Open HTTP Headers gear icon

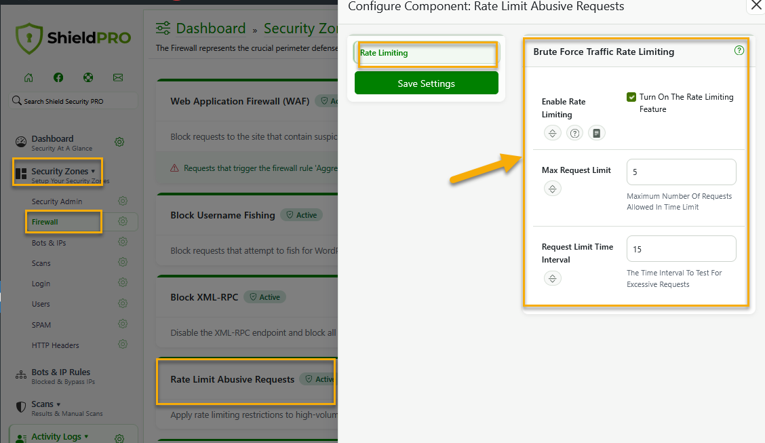coord(123,345)
